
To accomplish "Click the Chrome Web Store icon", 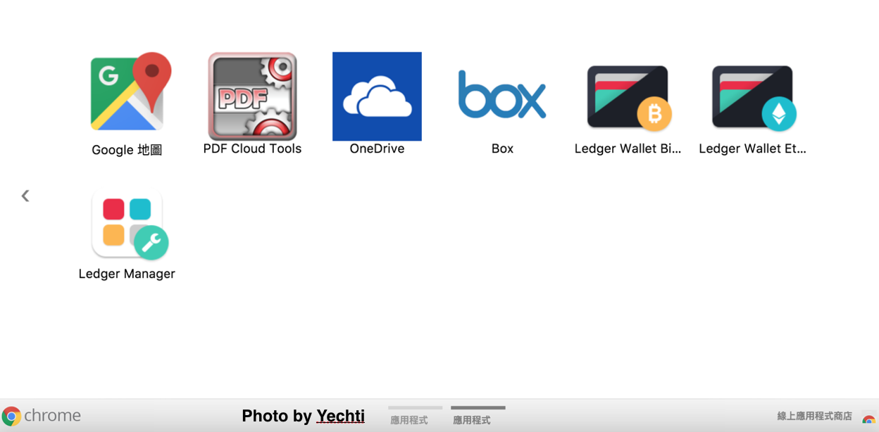I will point(869,419).
